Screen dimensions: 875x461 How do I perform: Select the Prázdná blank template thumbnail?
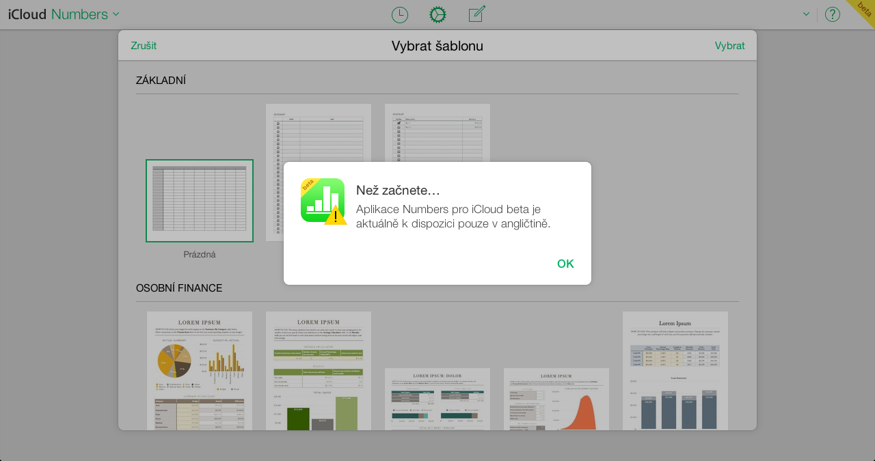tap(200, 201)
